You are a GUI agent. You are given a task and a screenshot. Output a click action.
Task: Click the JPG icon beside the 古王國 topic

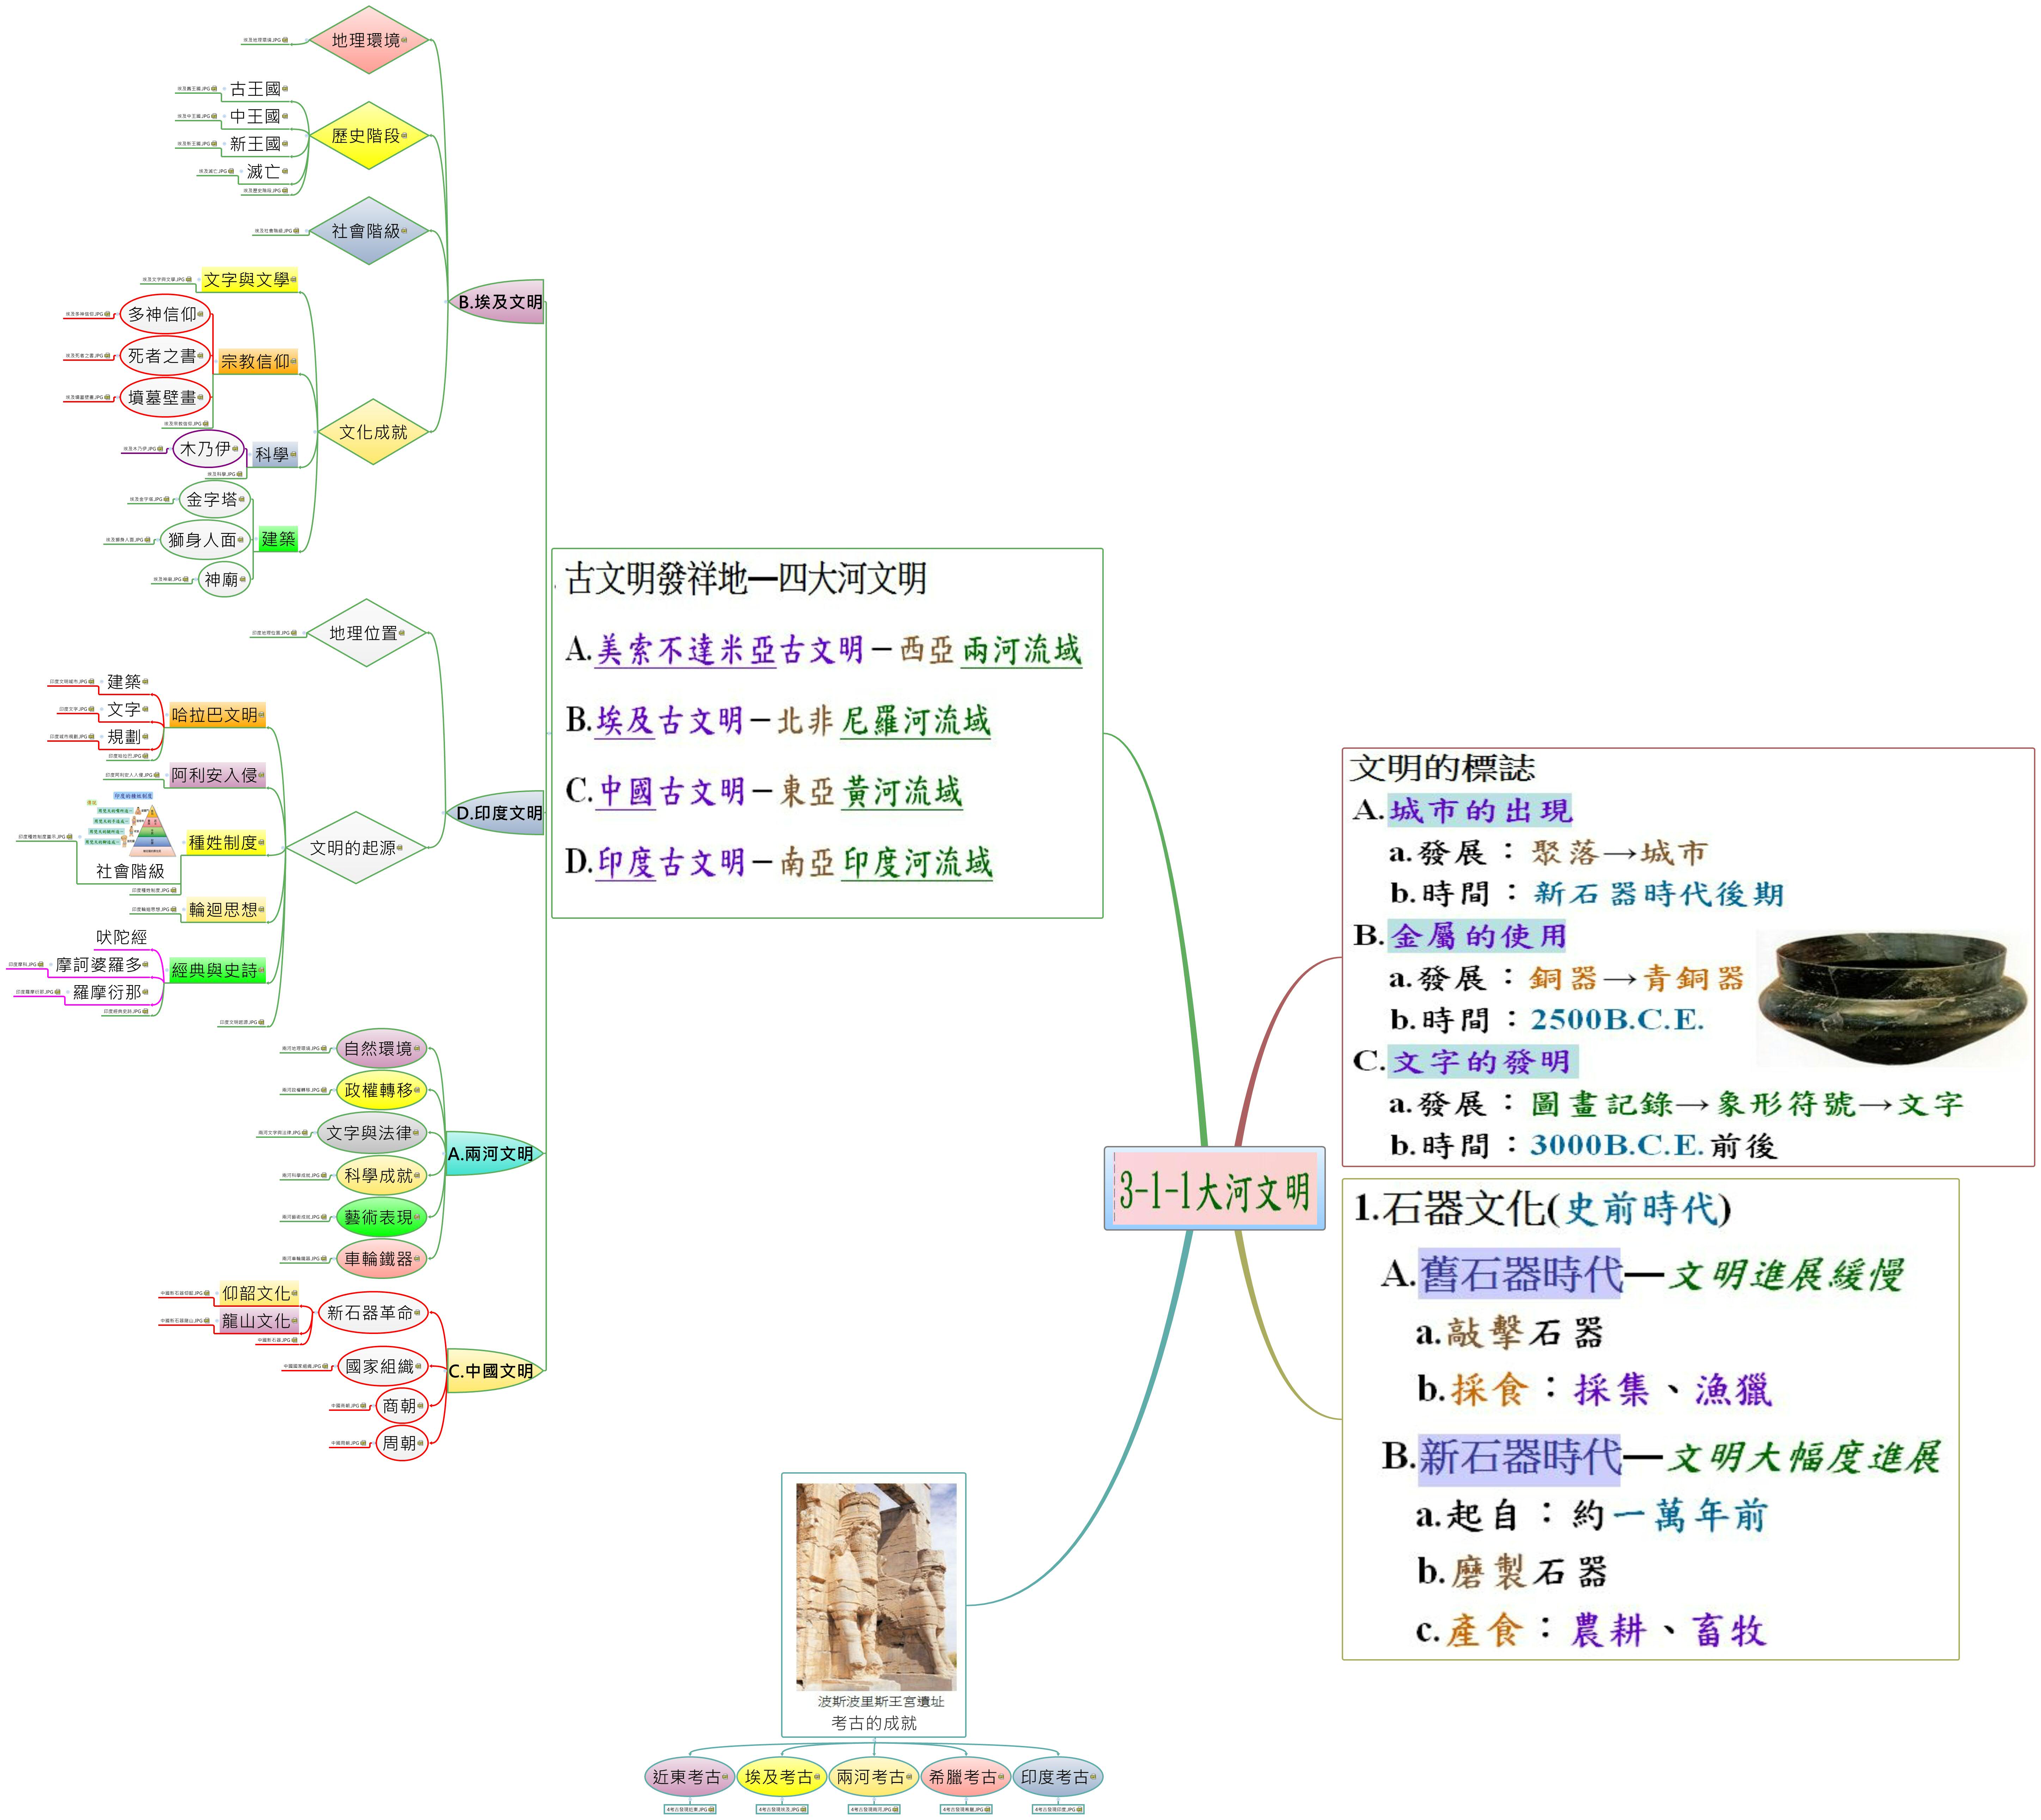coord(285,89)
